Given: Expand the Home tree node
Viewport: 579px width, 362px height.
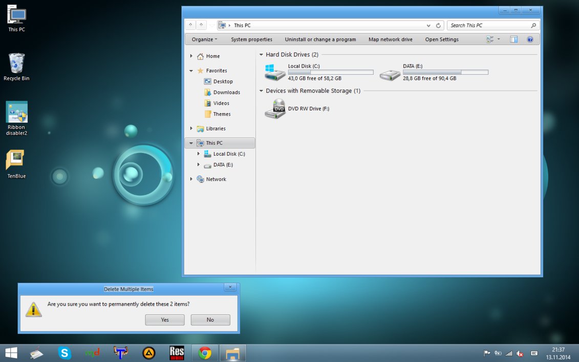Looking at the screenshot, I should coord(191,56).
